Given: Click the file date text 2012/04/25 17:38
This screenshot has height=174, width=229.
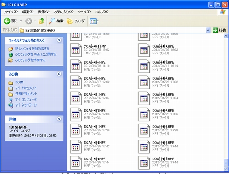Looking at the screenshot, I should point(165,130).
